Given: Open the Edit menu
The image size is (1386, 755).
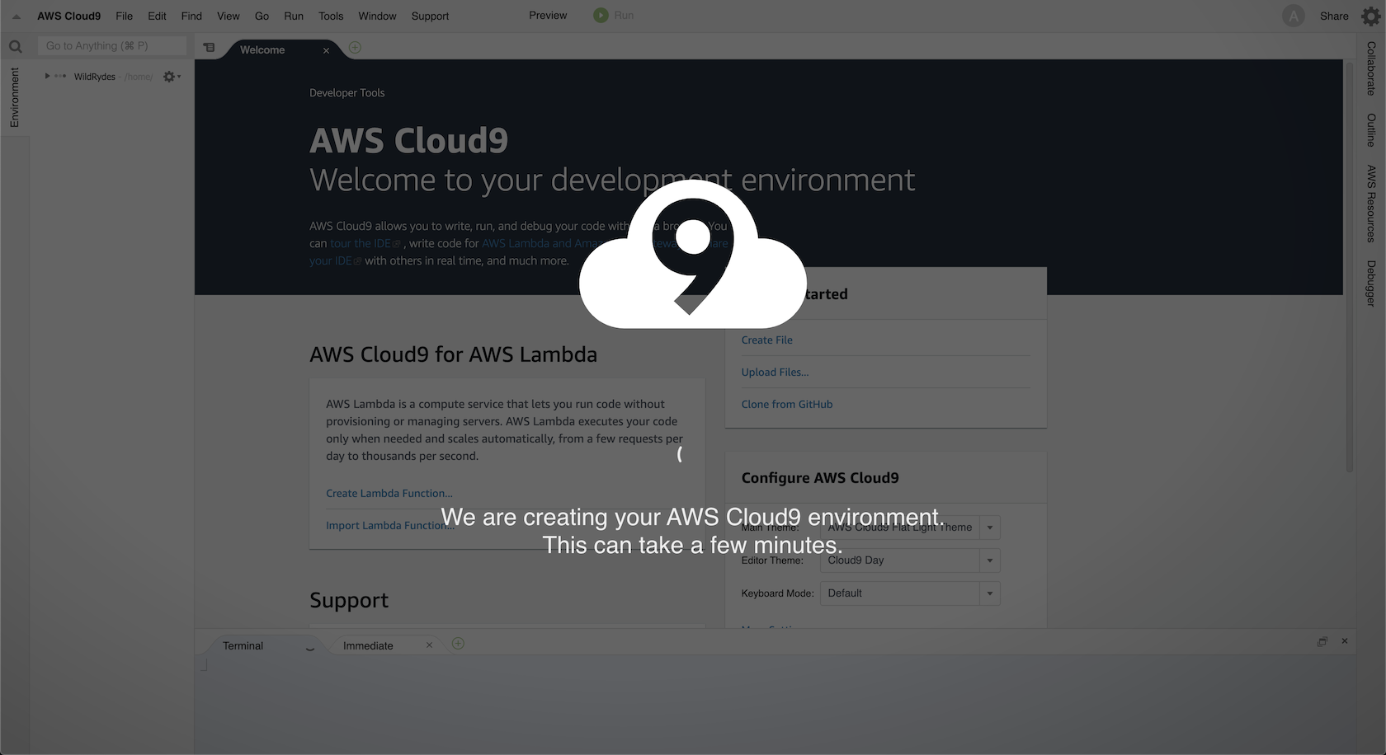Looking at the screenshot, I should (157, 16).
